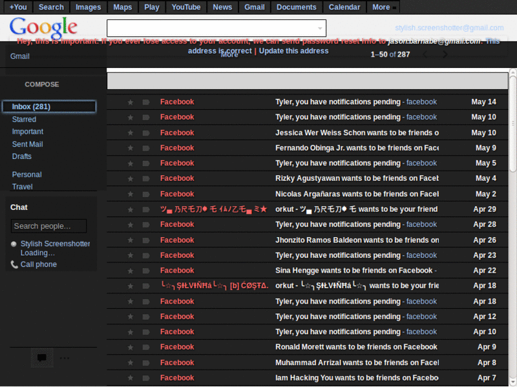Screen dimensions: 517x387
Task: Toggle importance marker on Nicolas Argañaras email
Action: coord(146,194)
